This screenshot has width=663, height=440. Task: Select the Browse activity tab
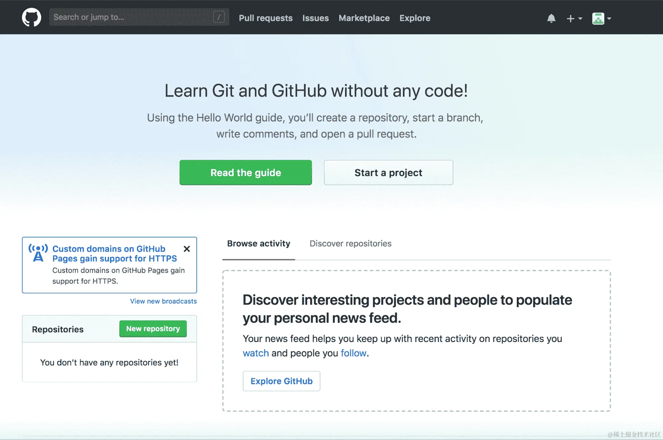tap(259, 243)
